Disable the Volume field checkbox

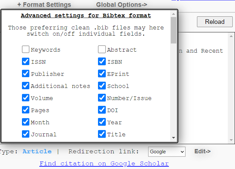(26, 98)
